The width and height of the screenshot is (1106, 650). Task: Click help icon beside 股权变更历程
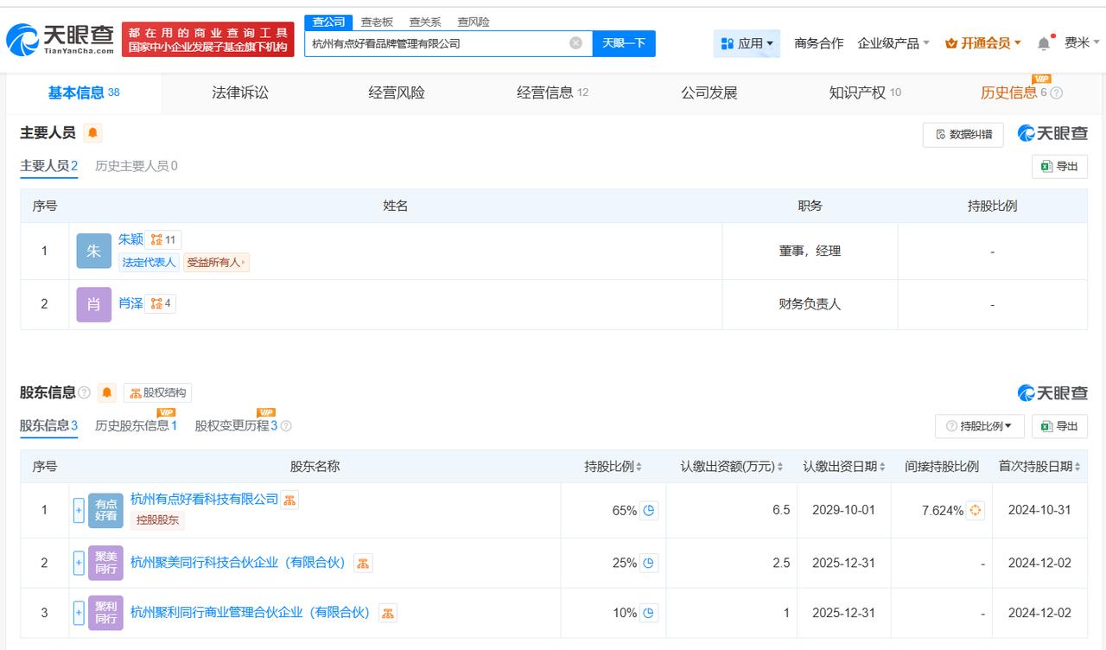tap(286, 426)
